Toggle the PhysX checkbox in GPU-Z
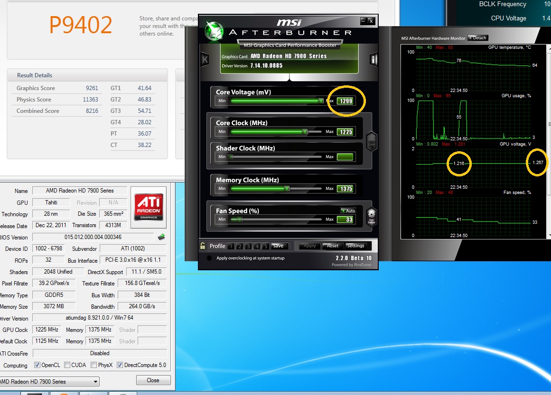The width and height of the screenshot is (551, 395). pyautogui.click(x=93, y=365)
